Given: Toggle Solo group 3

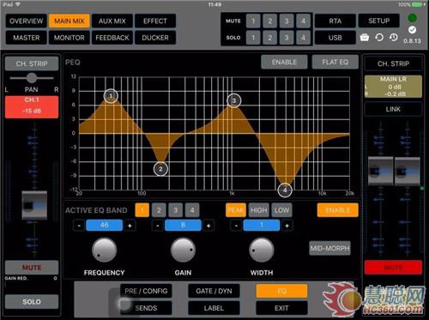Looking at the screenshot, I should (x=287, y=38).
